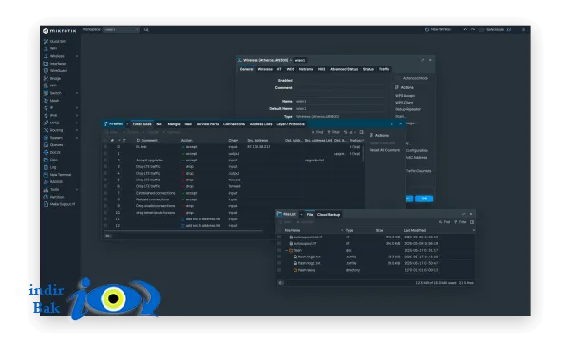This screenshot has height=342, width=570.
Task: Tick the checkbox of firewall rule 0
Action: tap(105, 147)
